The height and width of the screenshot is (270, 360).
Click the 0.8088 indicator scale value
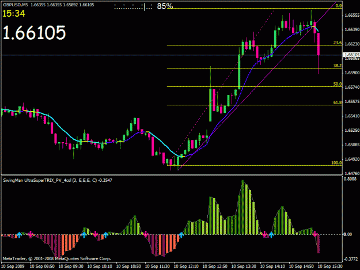coord(350,179)
